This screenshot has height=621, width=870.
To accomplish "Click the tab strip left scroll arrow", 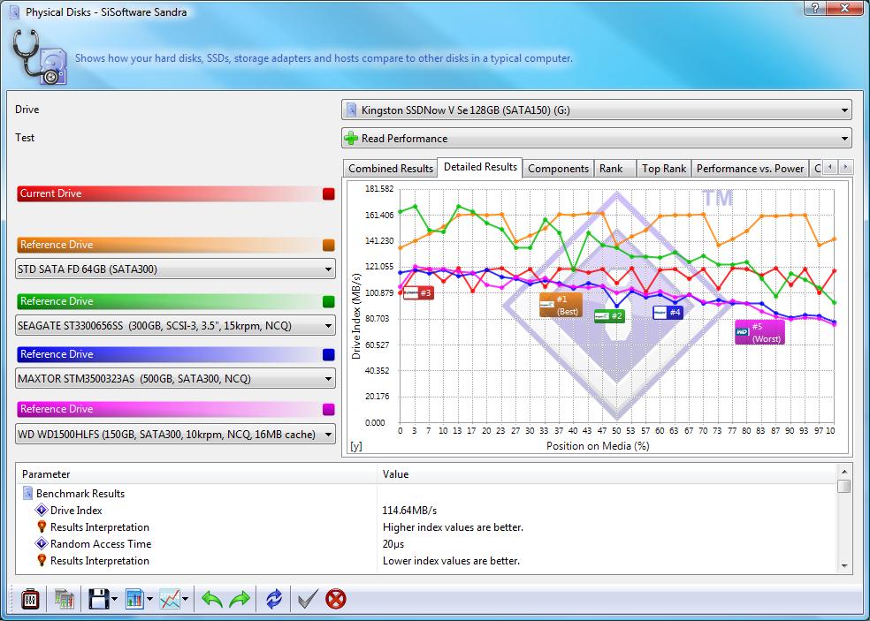I will [x=830, y=167].
